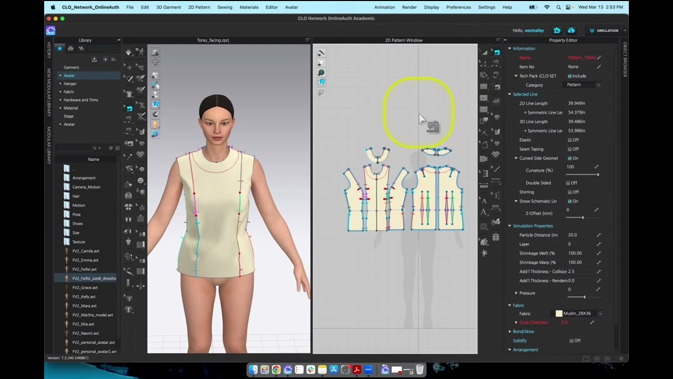The image size is (673, 379).
Task: Open the Texture folder
Action: click(79, 242)
